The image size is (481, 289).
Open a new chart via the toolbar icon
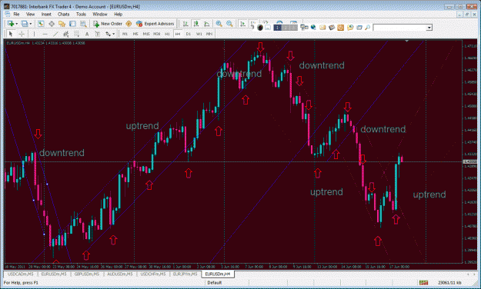click(x=11, y=24)
